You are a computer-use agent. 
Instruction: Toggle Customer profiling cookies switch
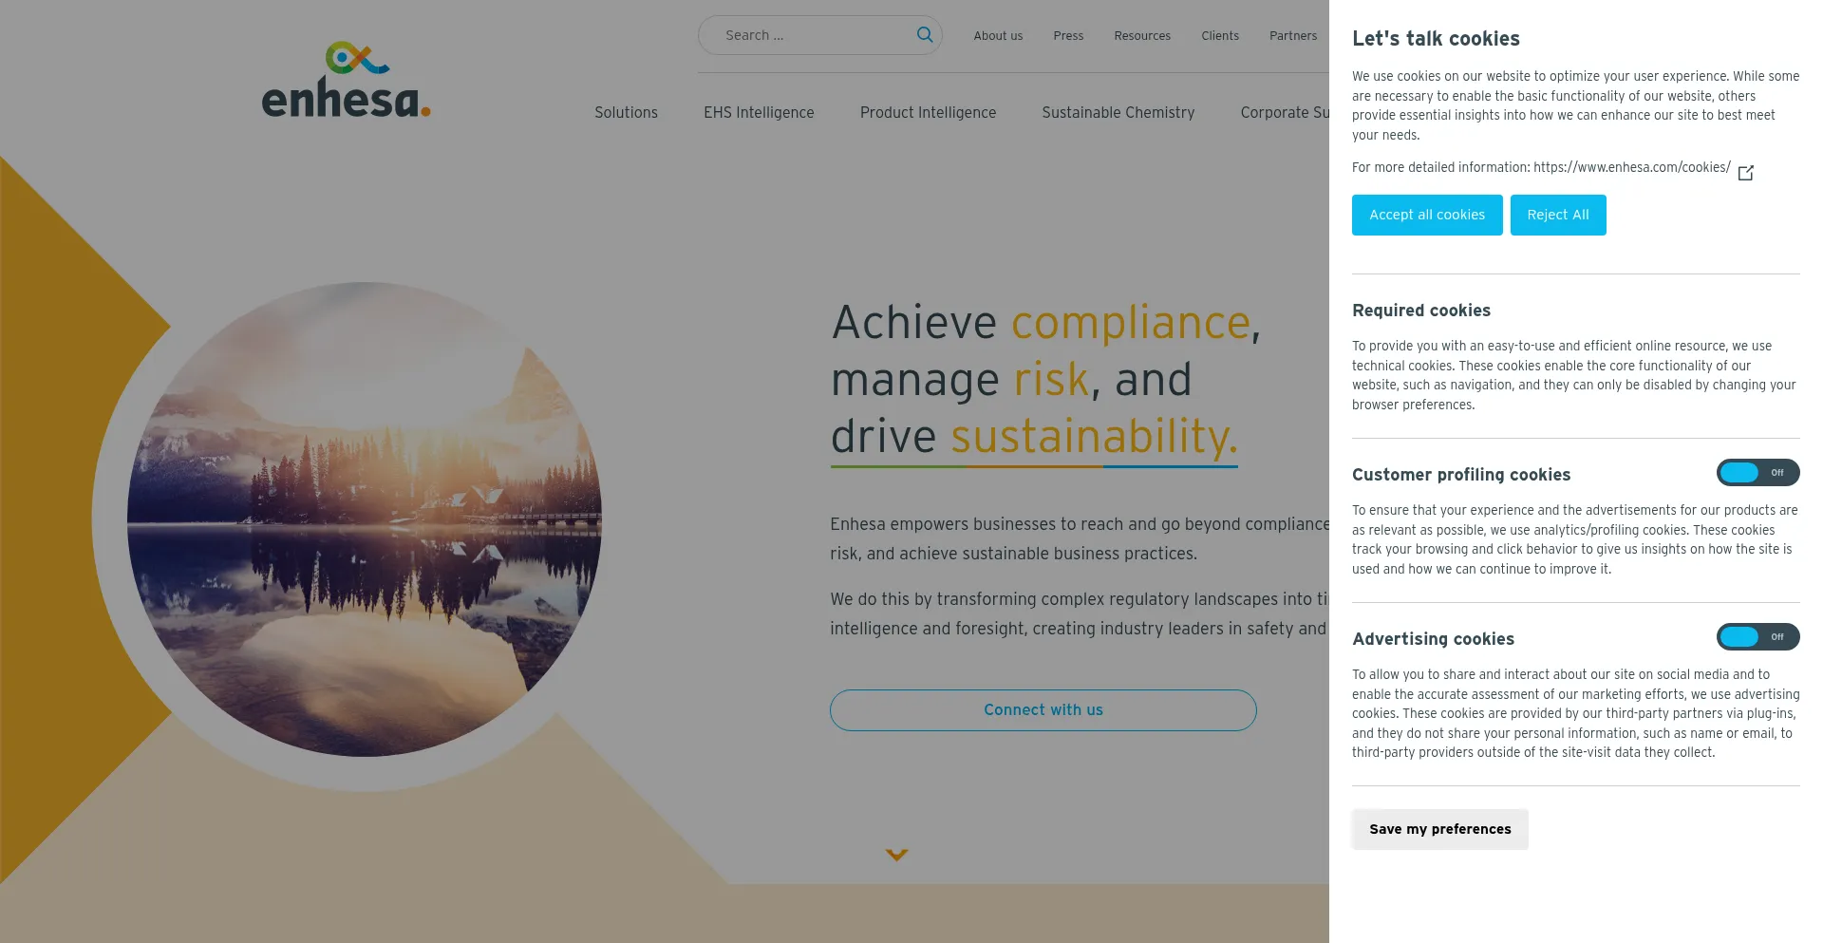1757,473
